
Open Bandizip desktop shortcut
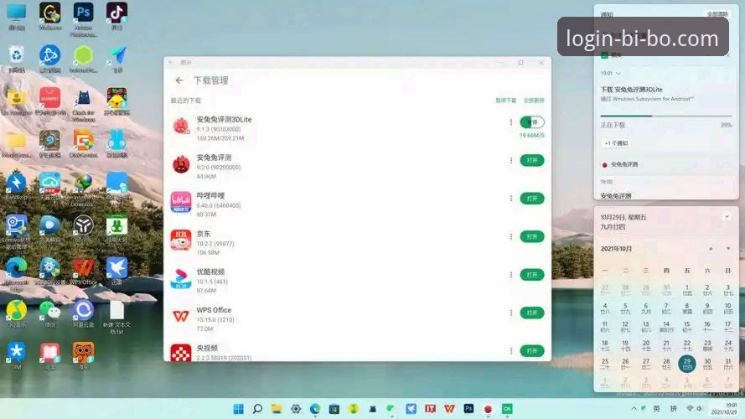16,187
